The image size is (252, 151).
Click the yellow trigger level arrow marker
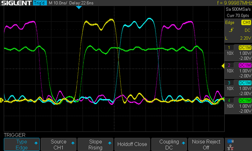[x=222, y=65]
